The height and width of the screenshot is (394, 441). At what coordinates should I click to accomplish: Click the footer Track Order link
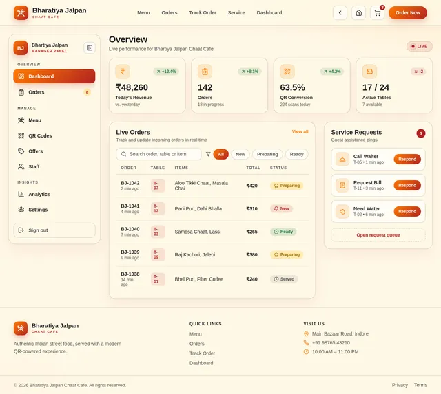point(202,353)
